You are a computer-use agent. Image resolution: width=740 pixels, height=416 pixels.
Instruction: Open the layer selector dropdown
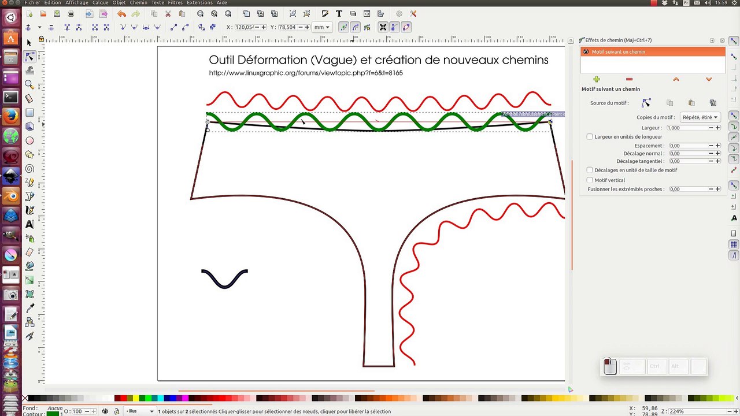click(x=140, y=411)
